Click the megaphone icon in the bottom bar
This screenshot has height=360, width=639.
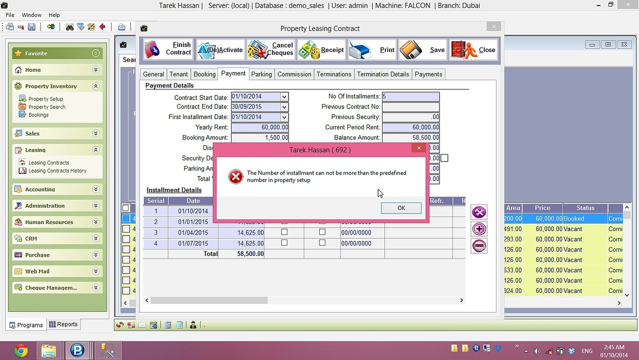(131, 325)
